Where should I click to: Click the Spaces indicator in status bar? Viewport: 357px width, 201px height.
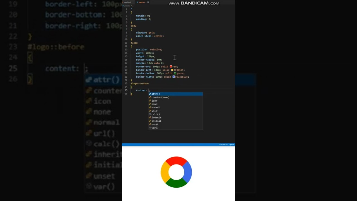232,145
